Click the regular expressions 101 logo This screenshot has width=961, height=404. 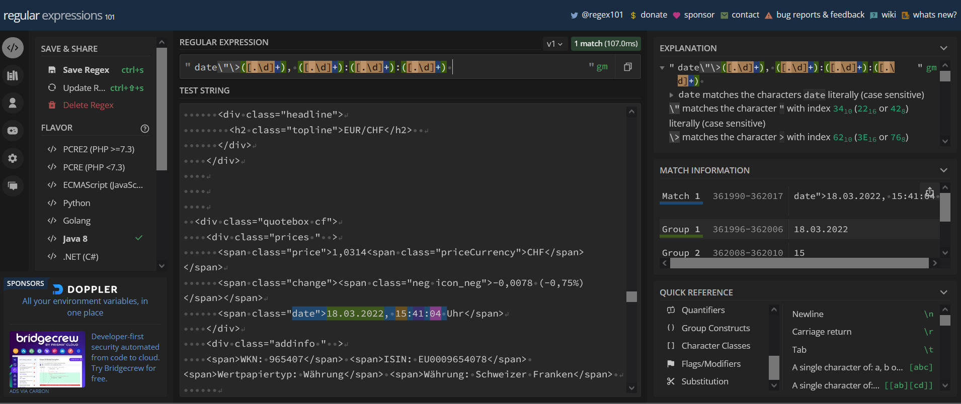59,16
